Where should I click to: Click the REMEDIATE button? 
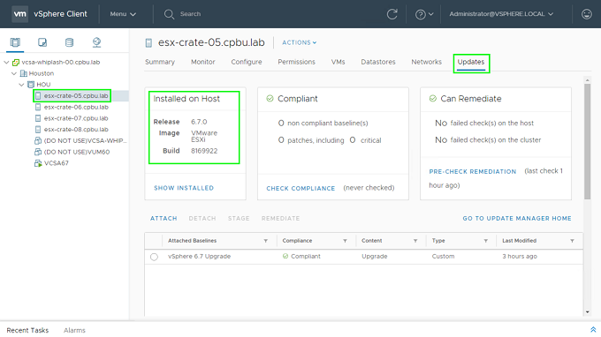coord(280,219)
